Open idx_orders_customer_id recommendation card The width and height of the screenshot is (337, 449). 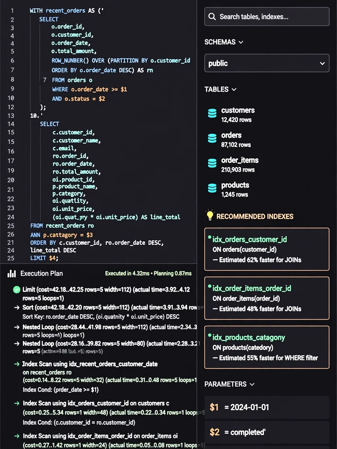[267, 249]
